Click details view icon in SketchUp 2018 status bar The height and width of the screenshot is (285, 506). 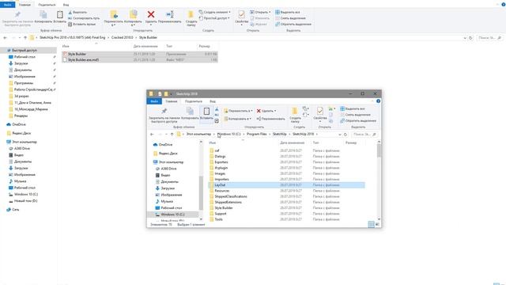371,224
